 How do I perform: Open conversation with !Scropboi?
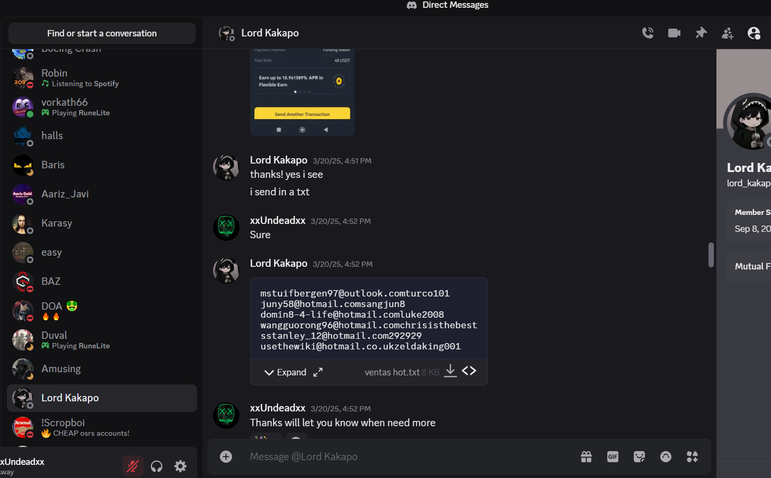click(102, 427)
